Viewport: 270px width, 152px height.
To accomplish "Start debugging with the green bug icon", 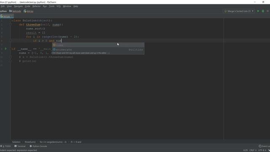I will pyautogui.click(x=263, y=11).
